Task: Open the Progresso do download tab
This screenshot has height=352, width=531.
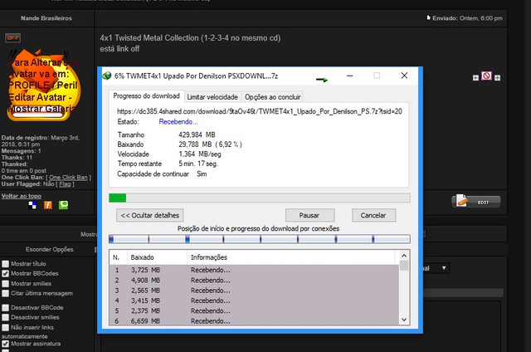Action: click(x=146, y=95)
